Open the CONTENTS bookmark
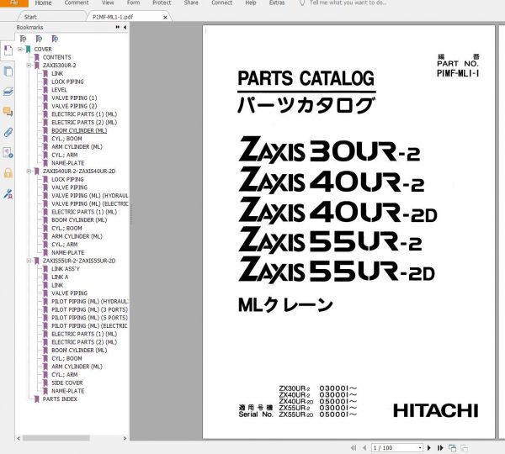505x454 pixels. (56, 57)
